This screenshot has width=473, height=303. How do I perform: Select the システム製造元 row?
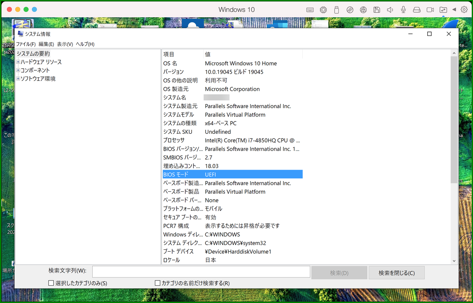point(233,106)
